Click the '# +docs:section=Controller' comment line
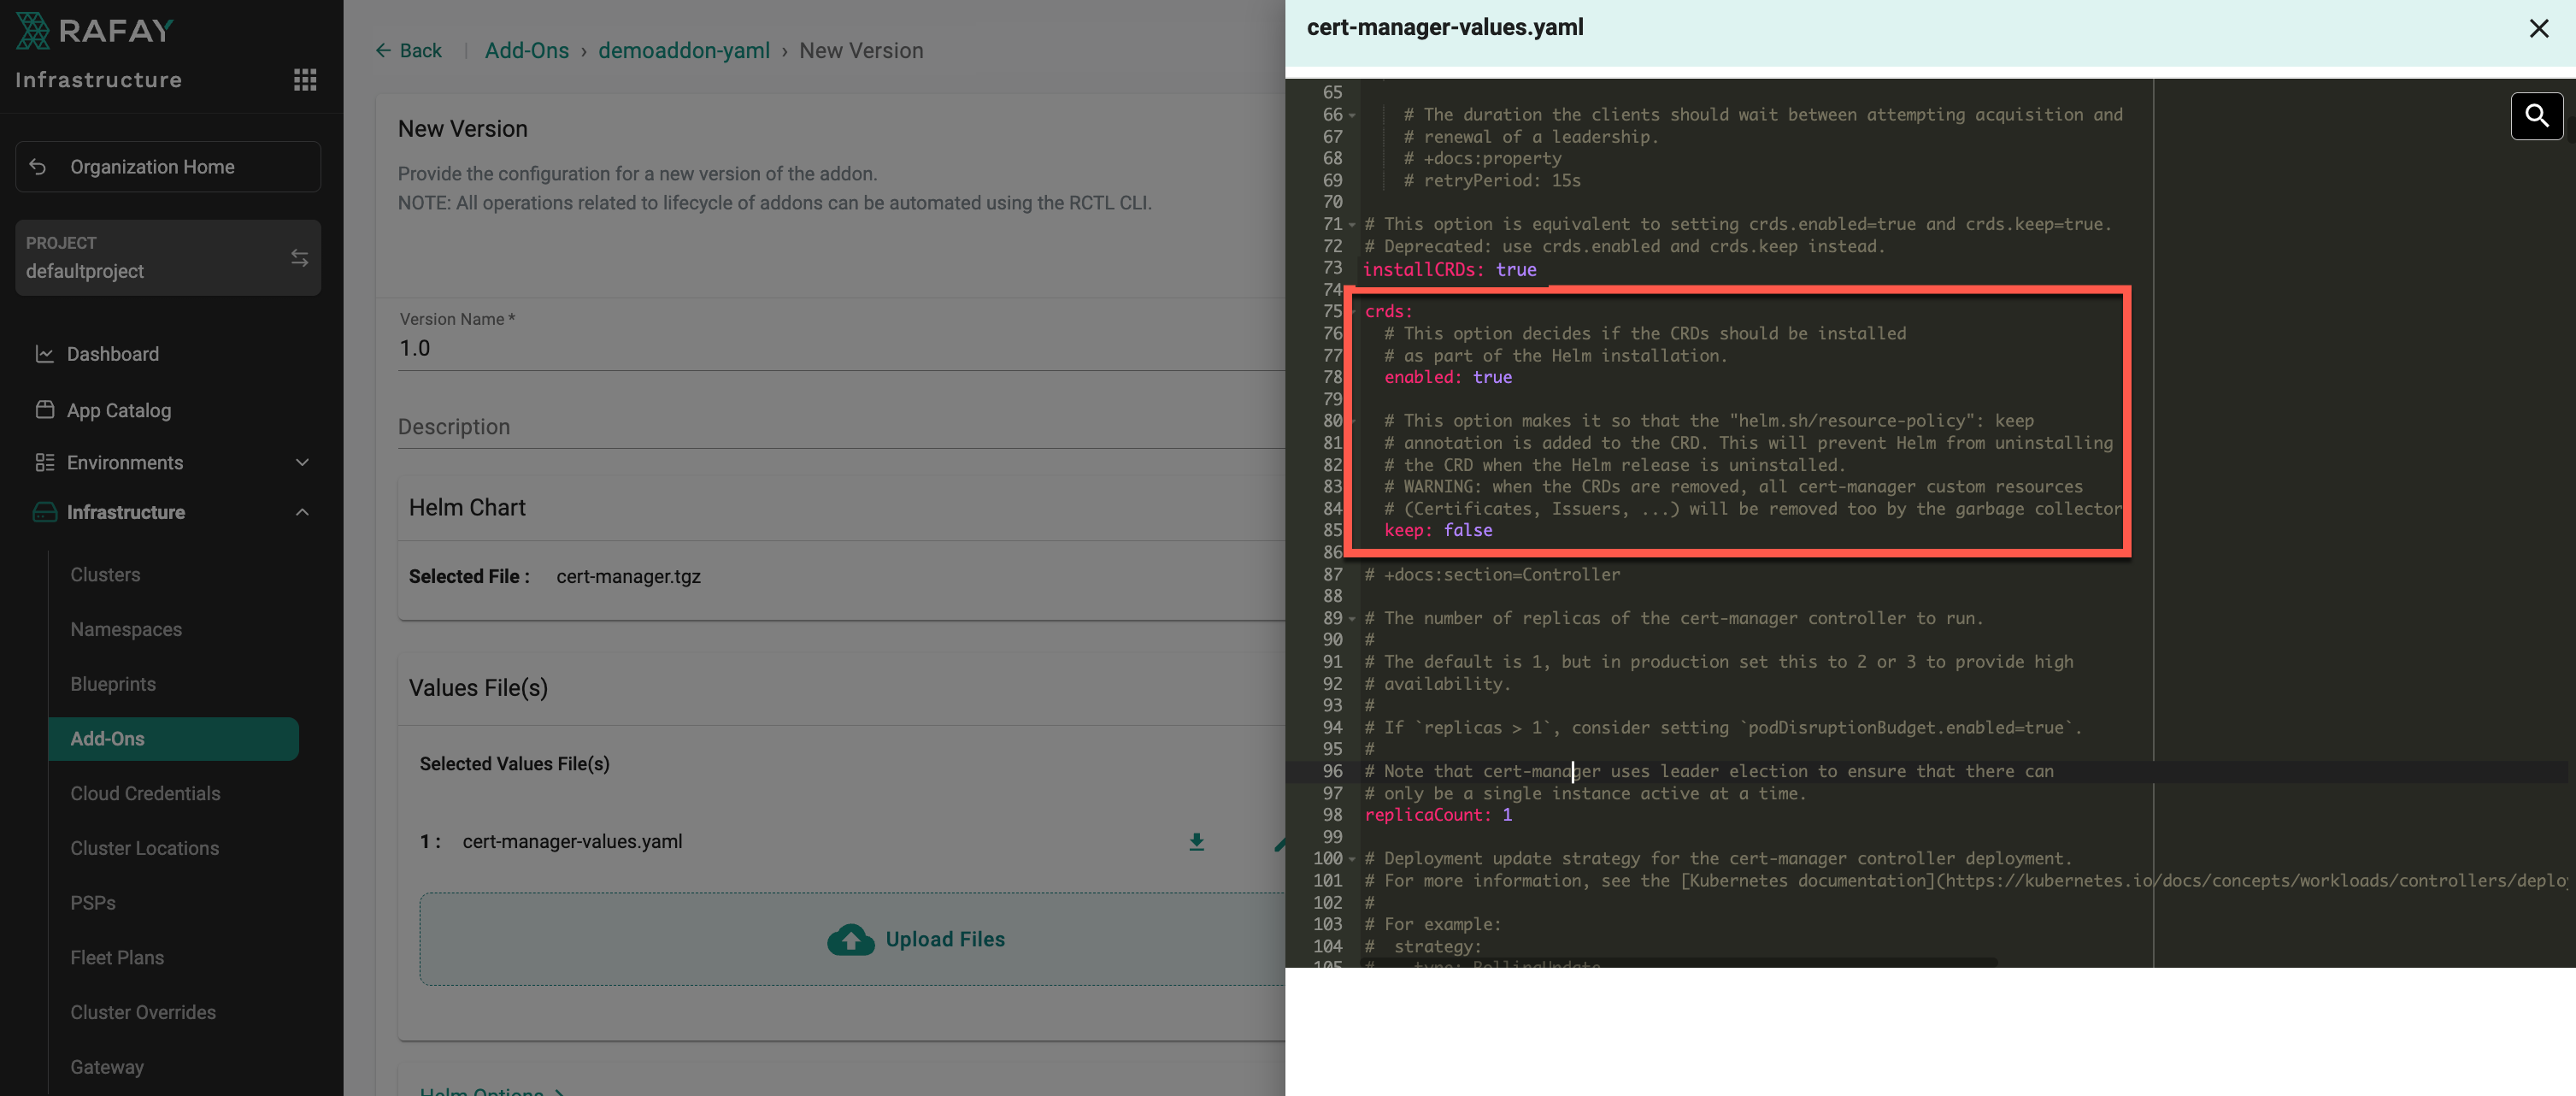 point(1492,575)
